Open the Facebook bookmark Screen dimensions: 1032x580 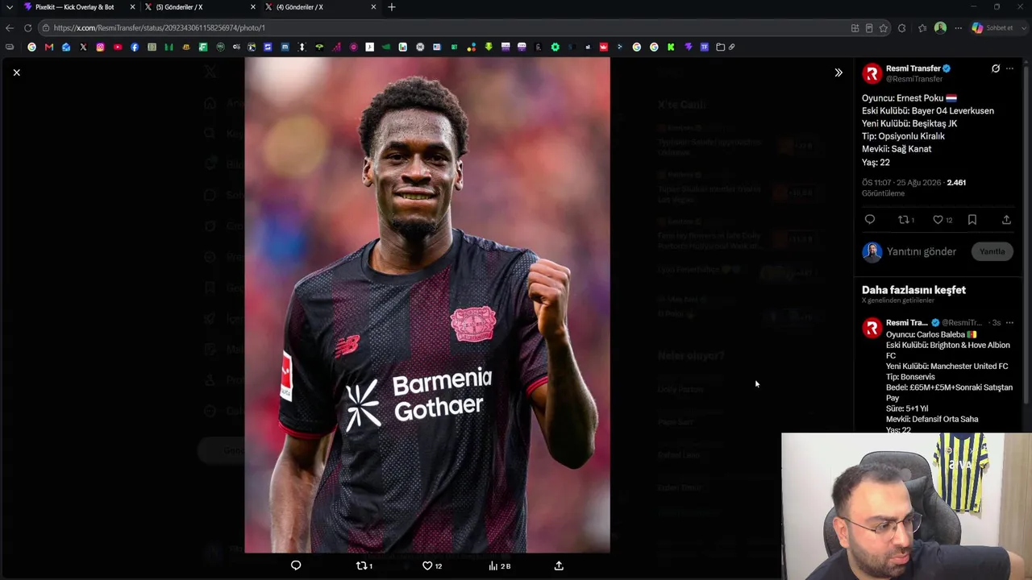click(135, 47)
